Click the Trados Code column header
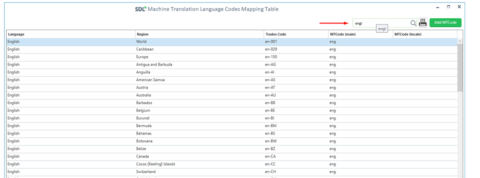Screen dimensions: 480x178 296,34
